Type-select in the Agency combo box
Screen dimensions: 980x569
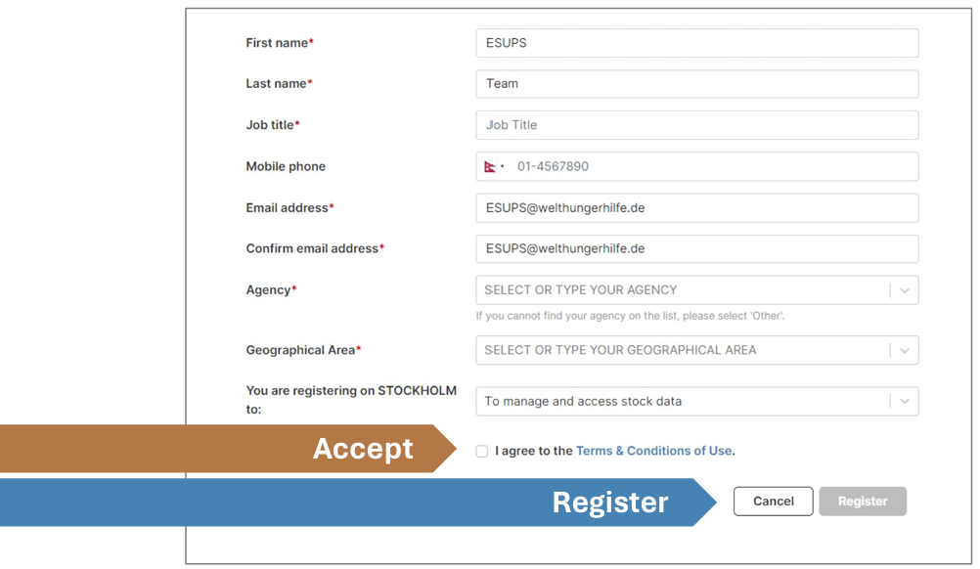680,290
